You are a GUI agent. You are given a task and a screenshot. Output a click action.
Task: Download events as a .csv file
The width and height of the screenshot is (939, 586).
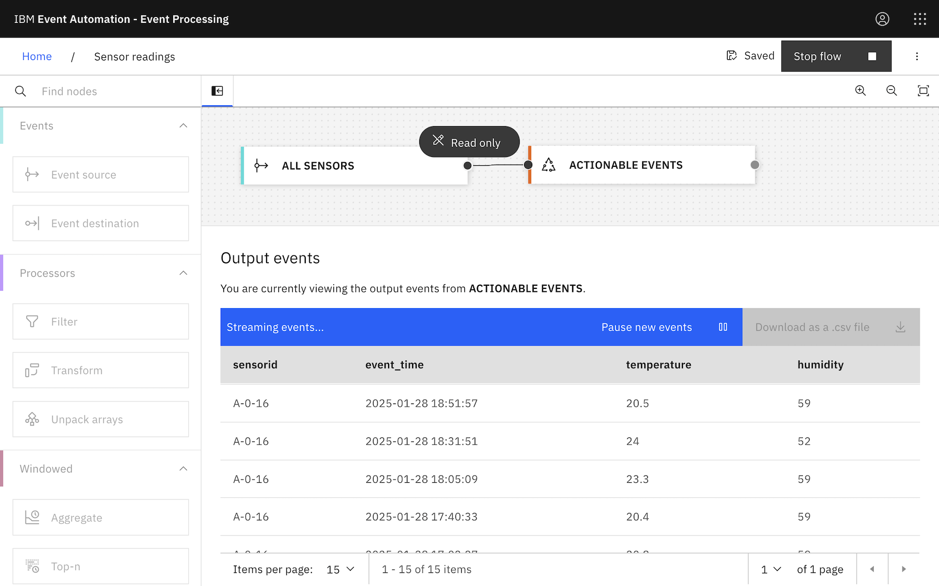pyautogui.click(x=830, y=327)
